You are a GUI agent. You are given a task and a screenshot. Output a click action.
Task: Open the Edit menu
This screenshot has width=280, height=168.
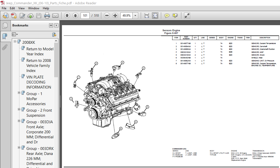(x=12, y=8)
